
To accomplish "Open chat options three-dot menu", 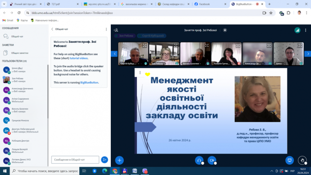I will click(106, 29).
